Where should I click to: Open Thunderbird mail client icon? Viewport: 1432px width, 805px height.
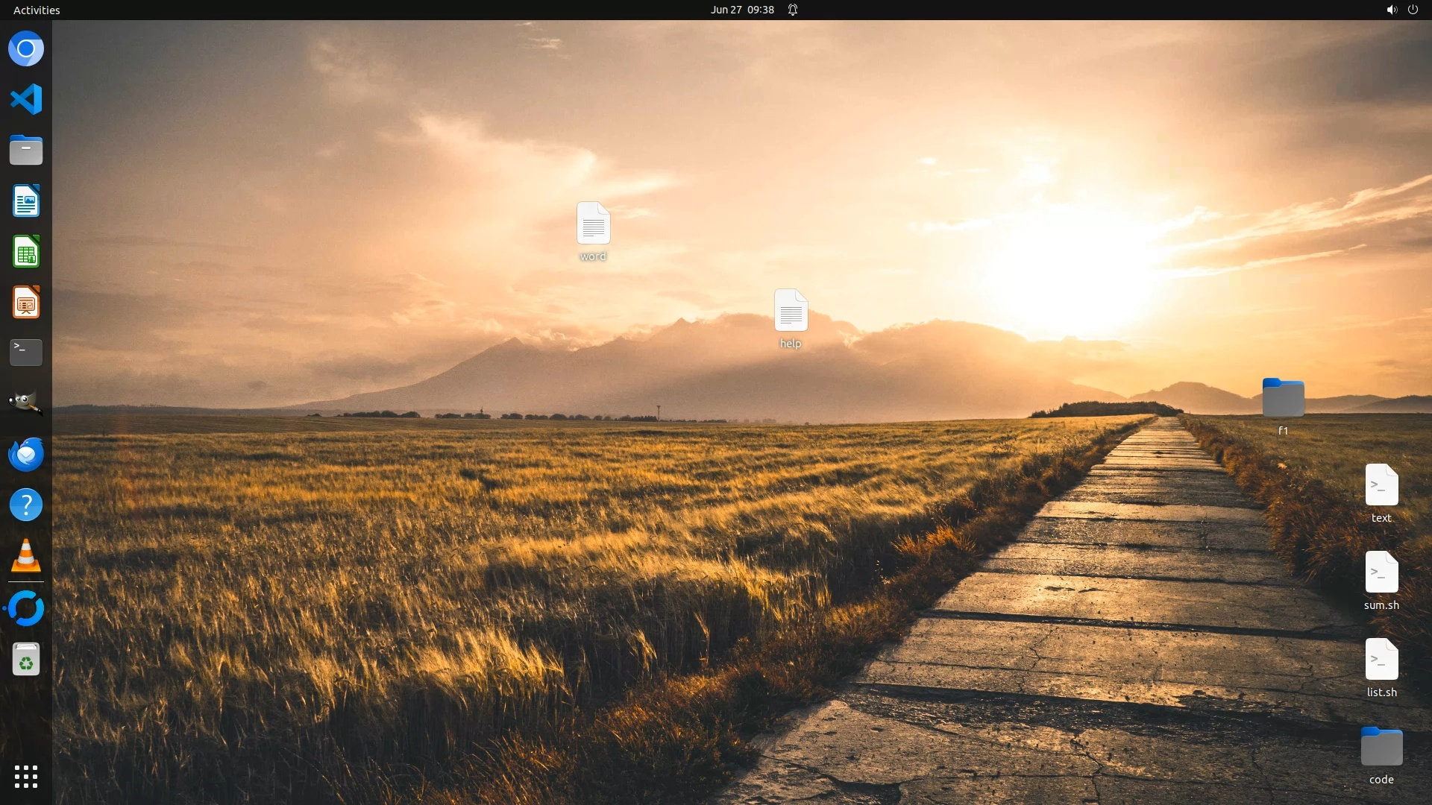click(26, 454)
